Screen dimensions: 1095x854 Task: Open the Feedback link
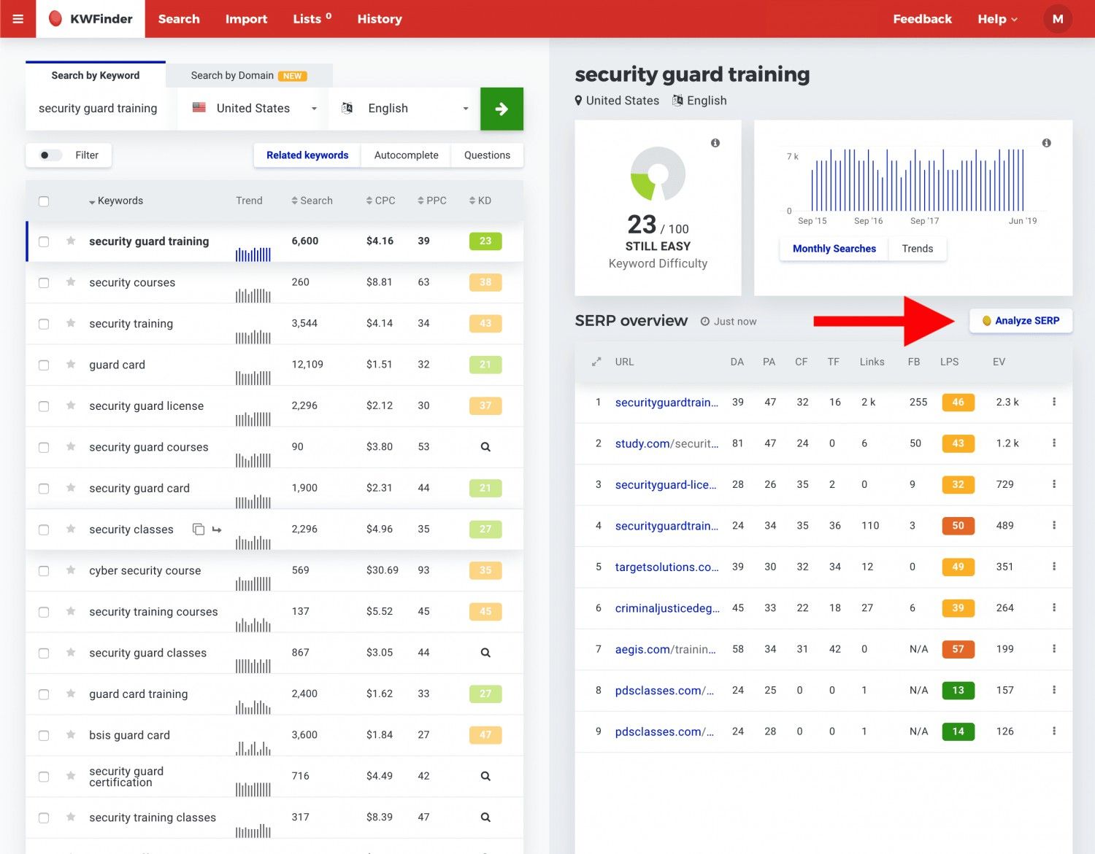[x=922, y=19]
